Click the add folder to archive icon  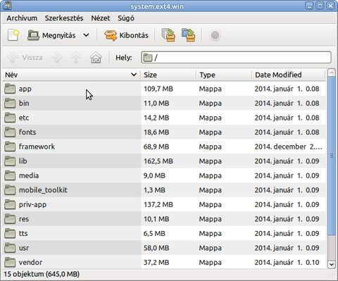188,35
